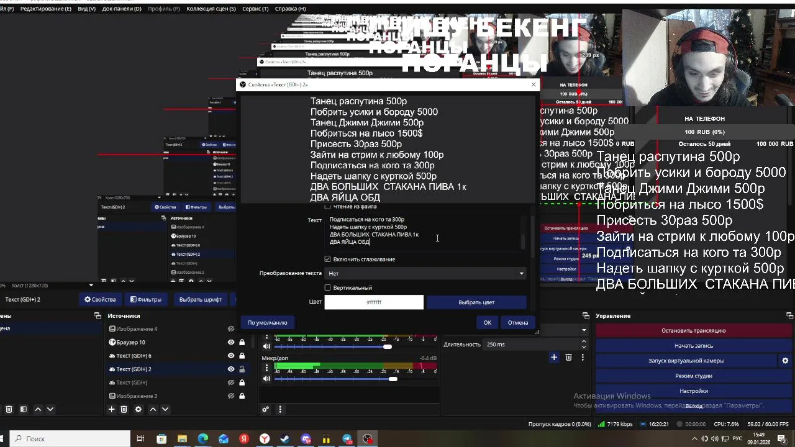Adjust Микр/доп volume slider
The width and height of the screenshot is (795, 447).
393,379
